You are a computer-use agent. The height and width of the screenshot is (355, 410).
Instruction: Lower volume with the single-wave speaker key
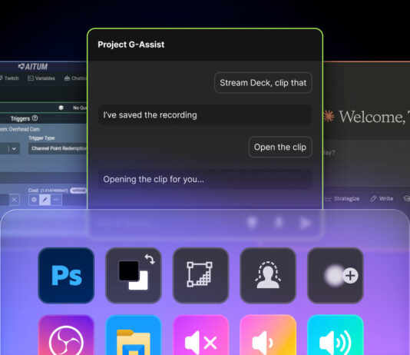(268, 335)
